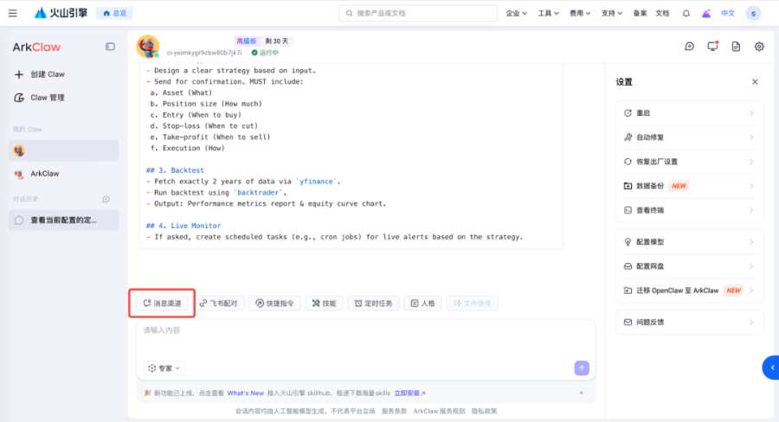Viewport: 779px width, 422px height.
Task: Open the What's New link
Action: click(246, 393)
